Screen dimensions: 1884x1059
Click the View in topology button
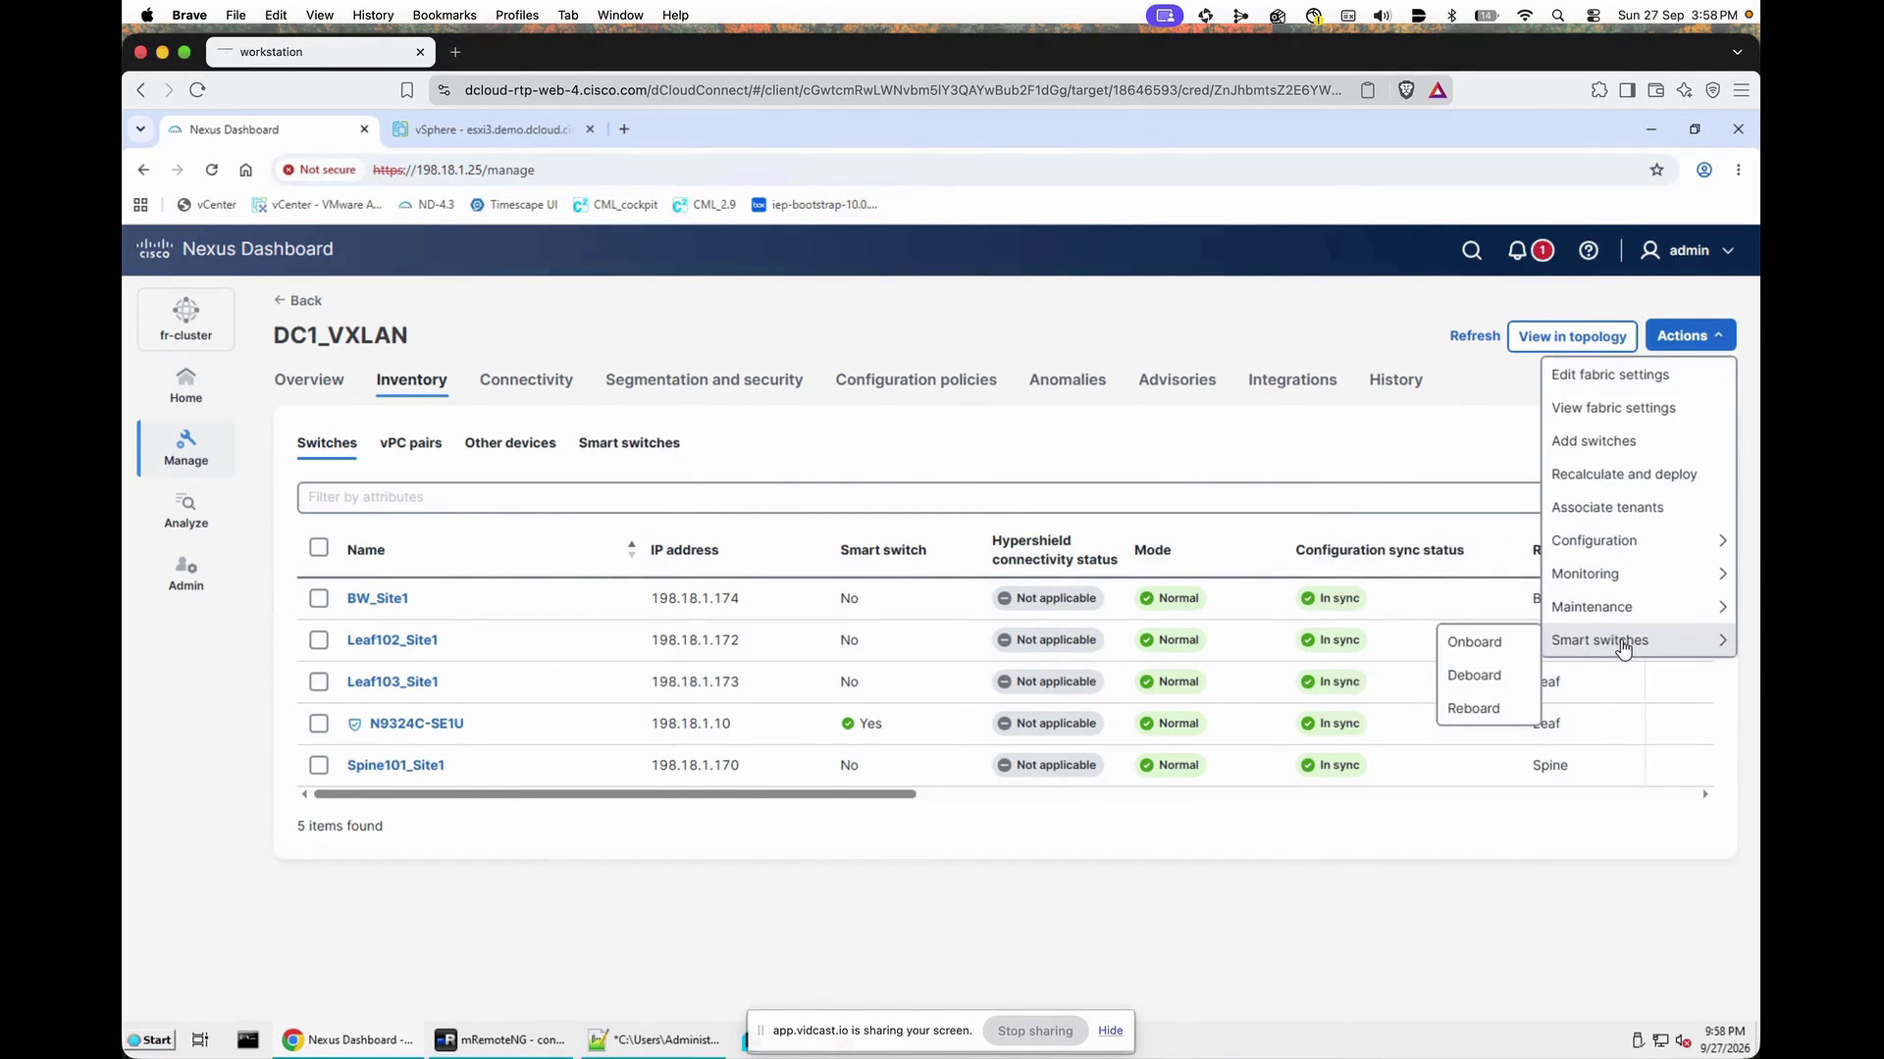tap(1572, 336)
